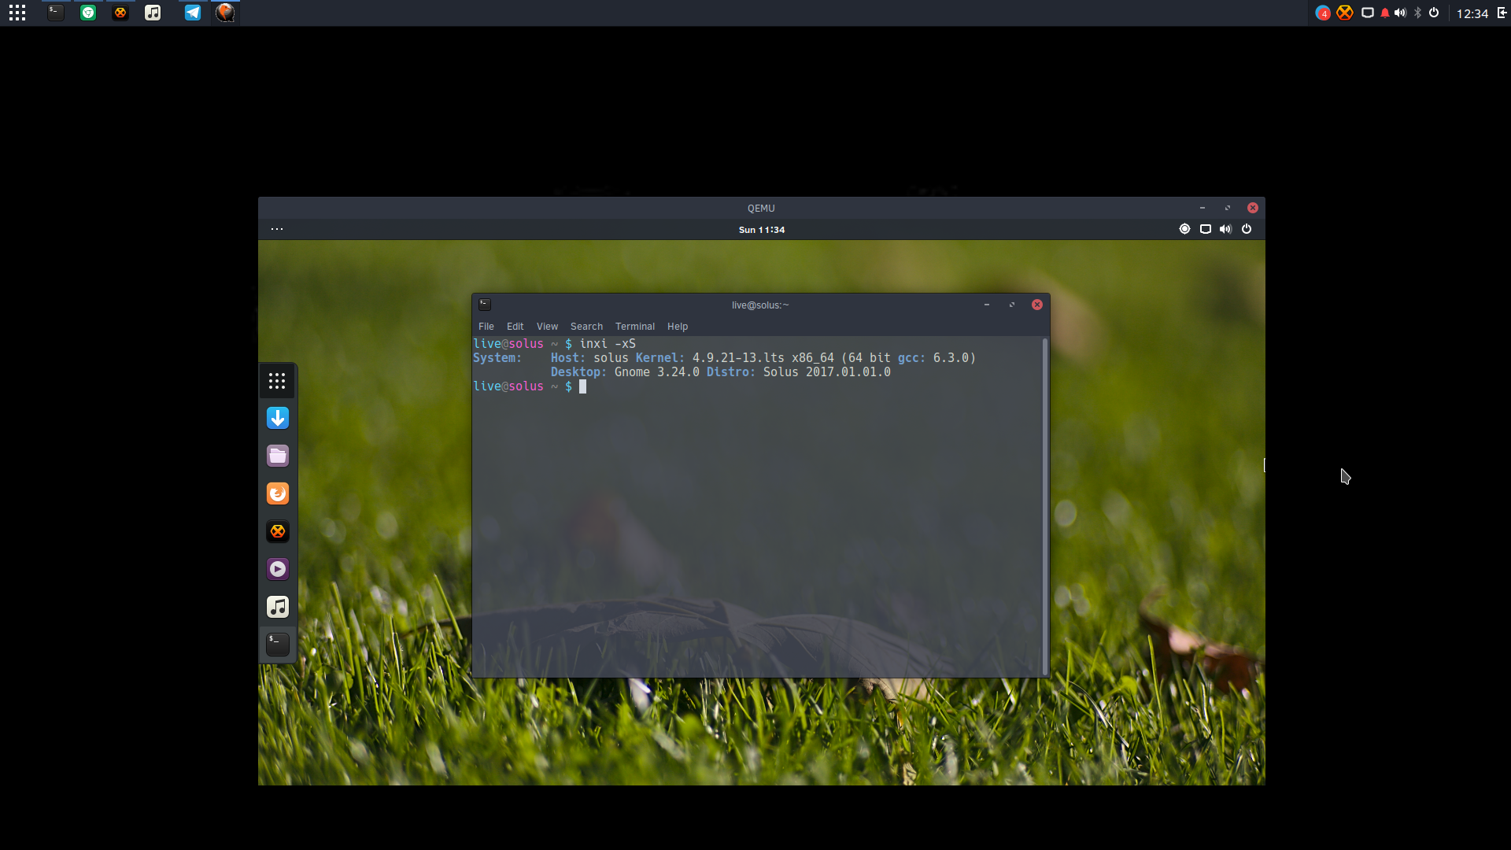Click the terminal icon in the live@solus title bar
Screen dimensions: 1511x850
[485, 305]
